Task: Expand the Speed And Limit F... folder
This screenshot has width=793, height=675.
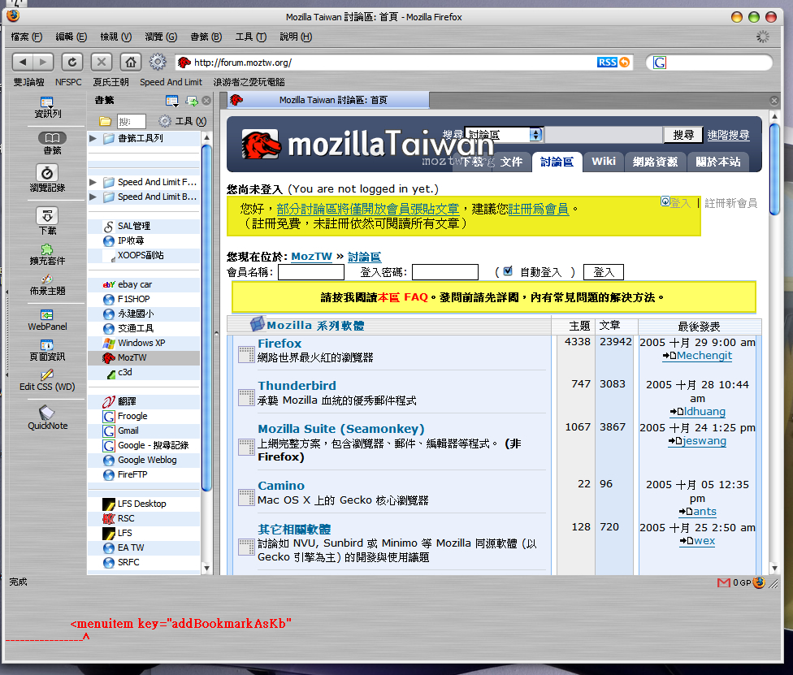Action: pyautogui.click(x=93, y=182)
